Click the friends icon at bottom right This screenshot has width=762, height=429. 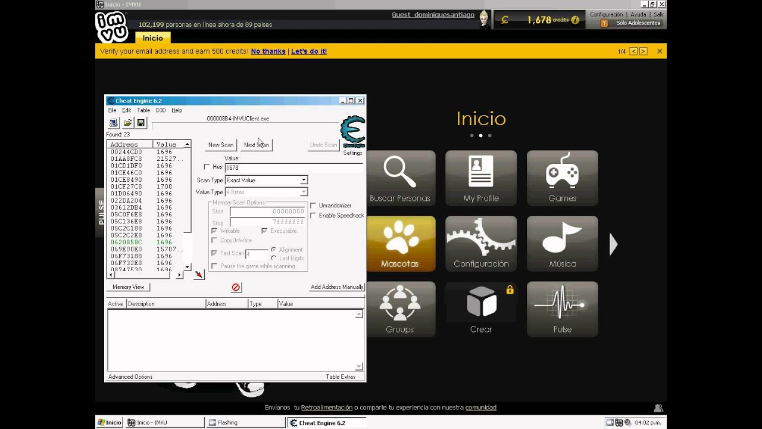coord(658,408)
